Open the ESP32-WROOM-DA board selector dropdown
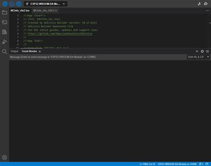The height and width of the screenshot is (166, 211). (45, 4)
